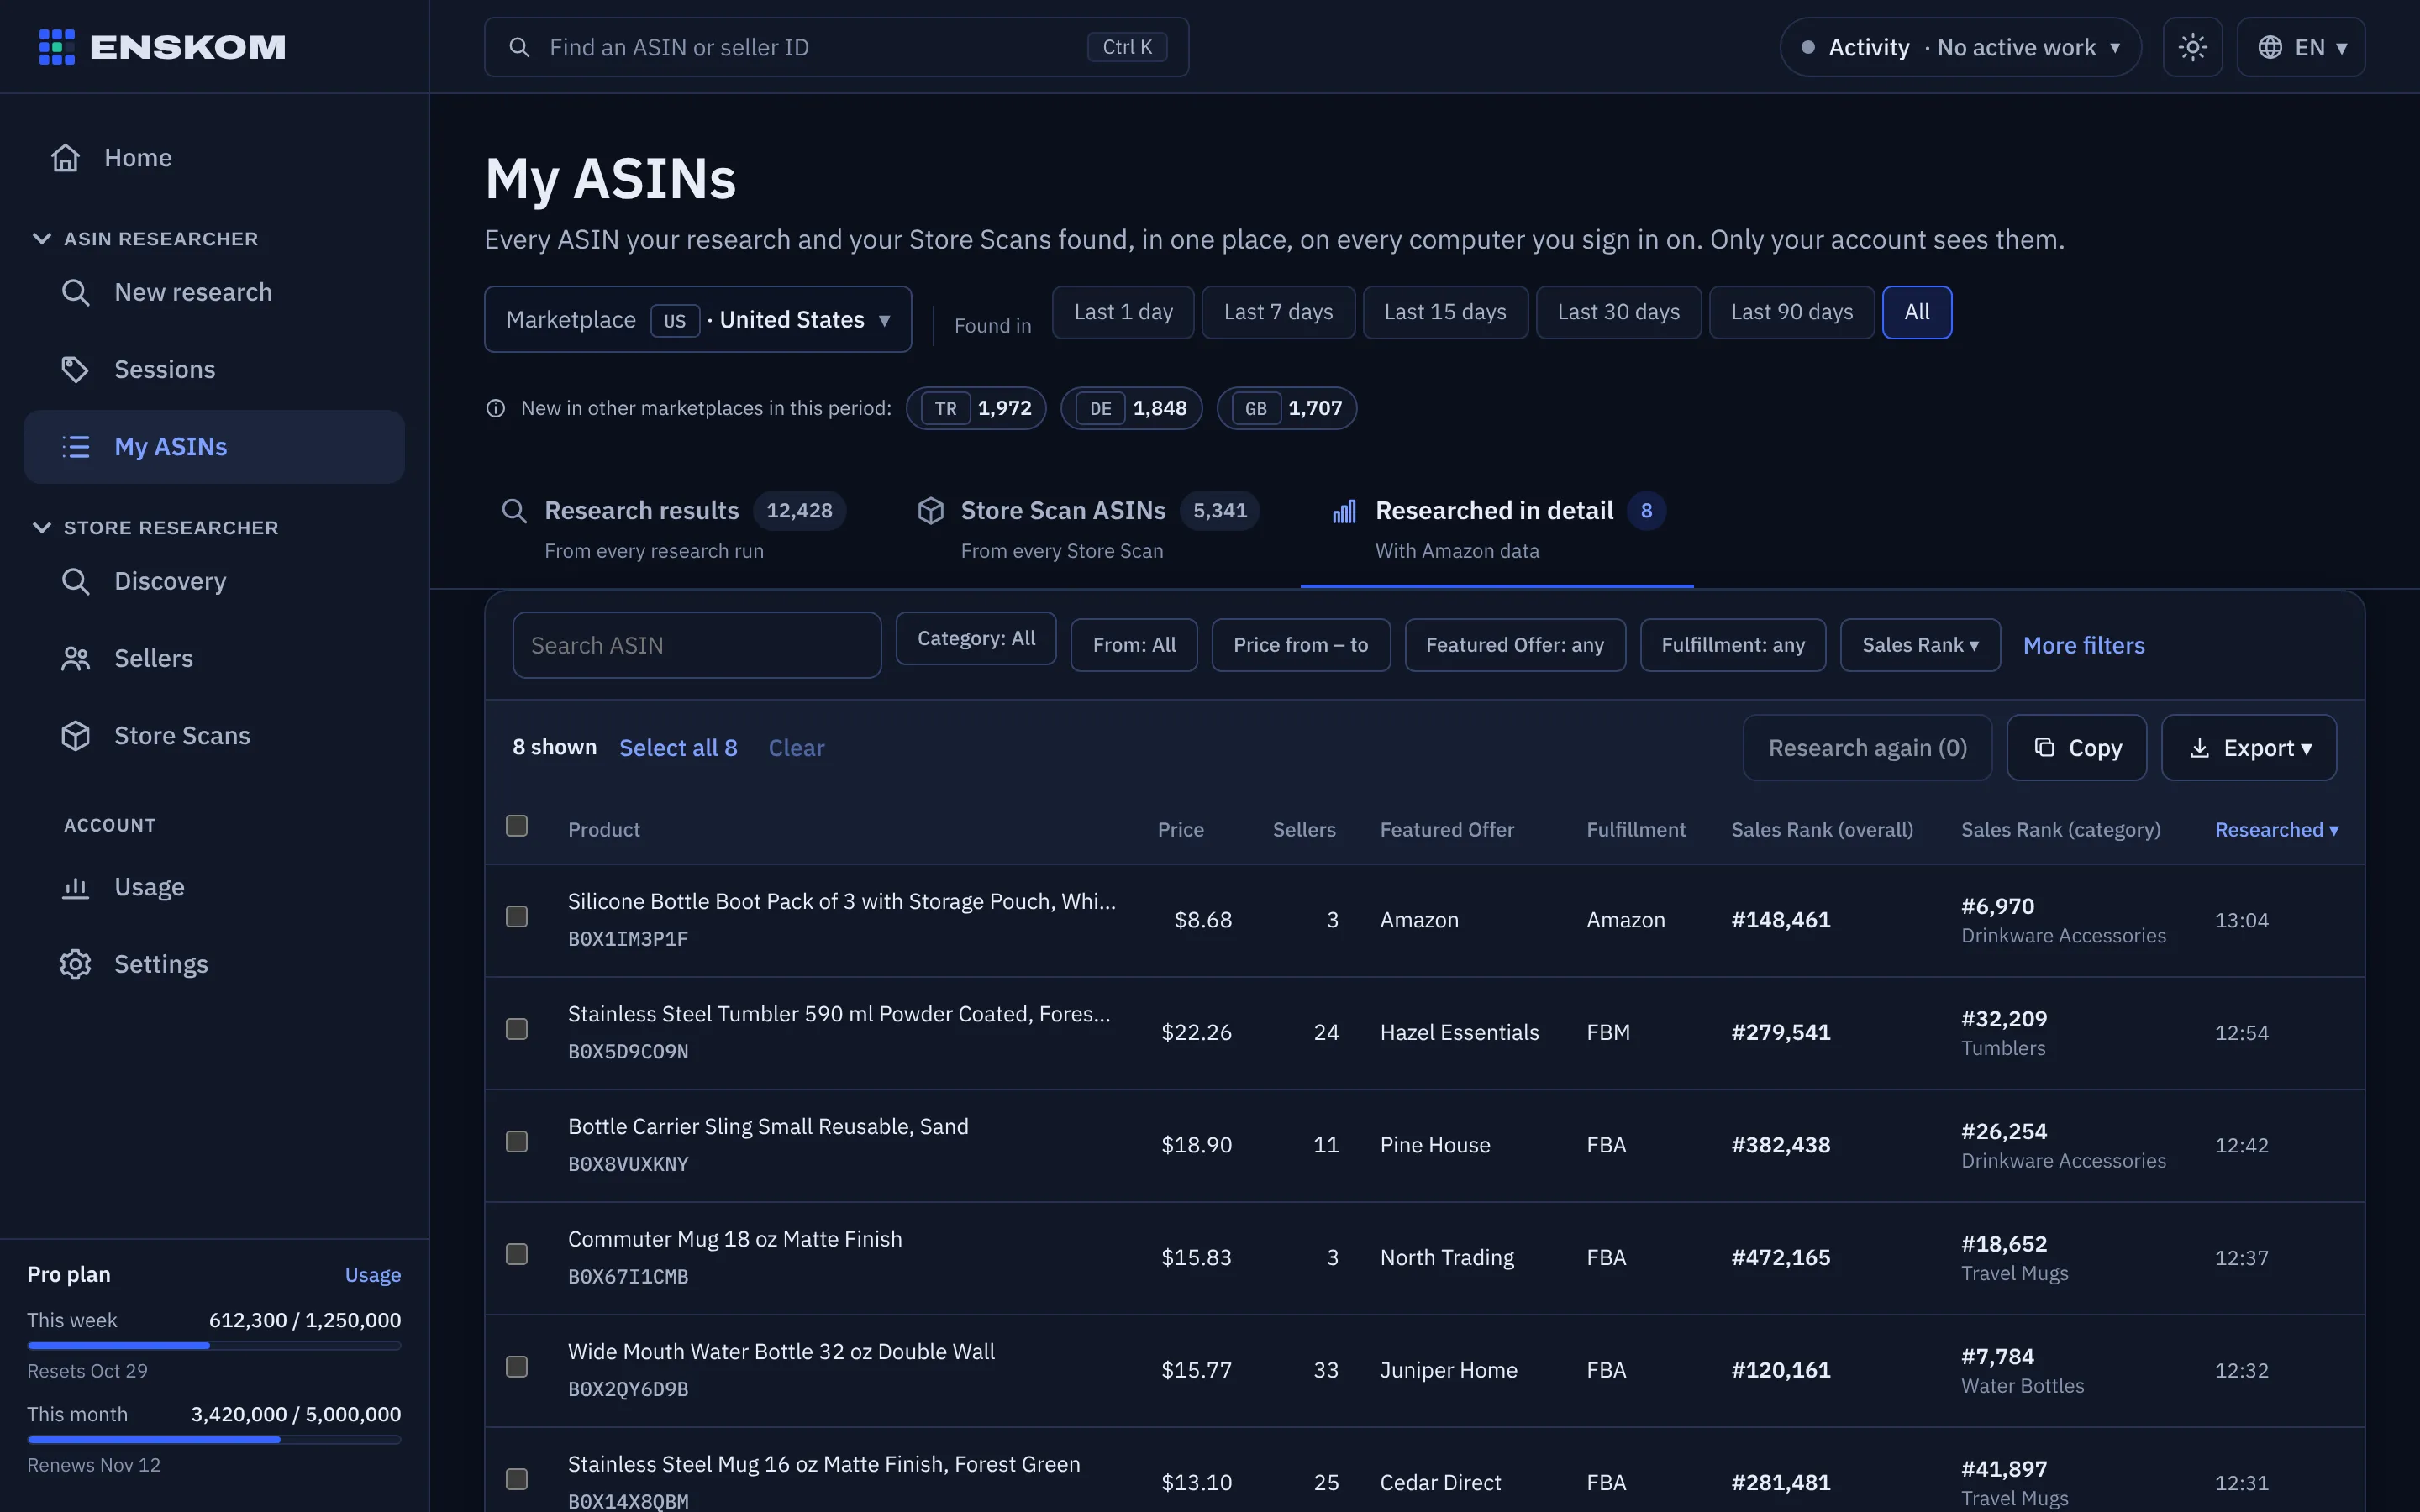
Task: Select the Last 30 days period
Action: [1618, 312]
